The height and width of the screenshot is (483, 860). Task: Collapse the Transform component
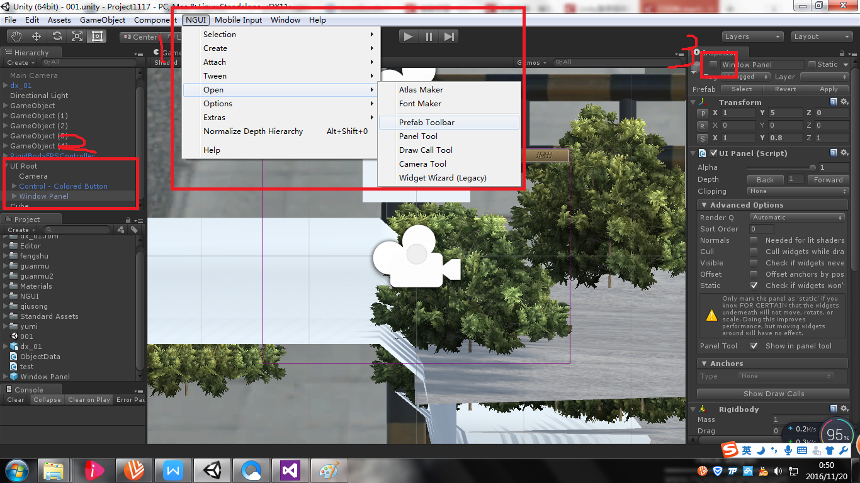694,102
